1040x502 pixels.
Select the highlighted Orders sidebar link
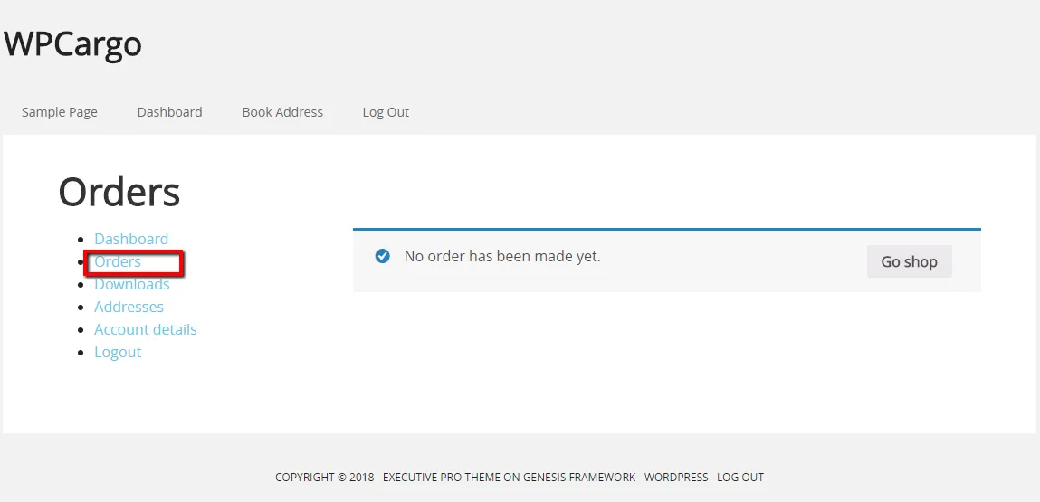click(x=118, y=261)
